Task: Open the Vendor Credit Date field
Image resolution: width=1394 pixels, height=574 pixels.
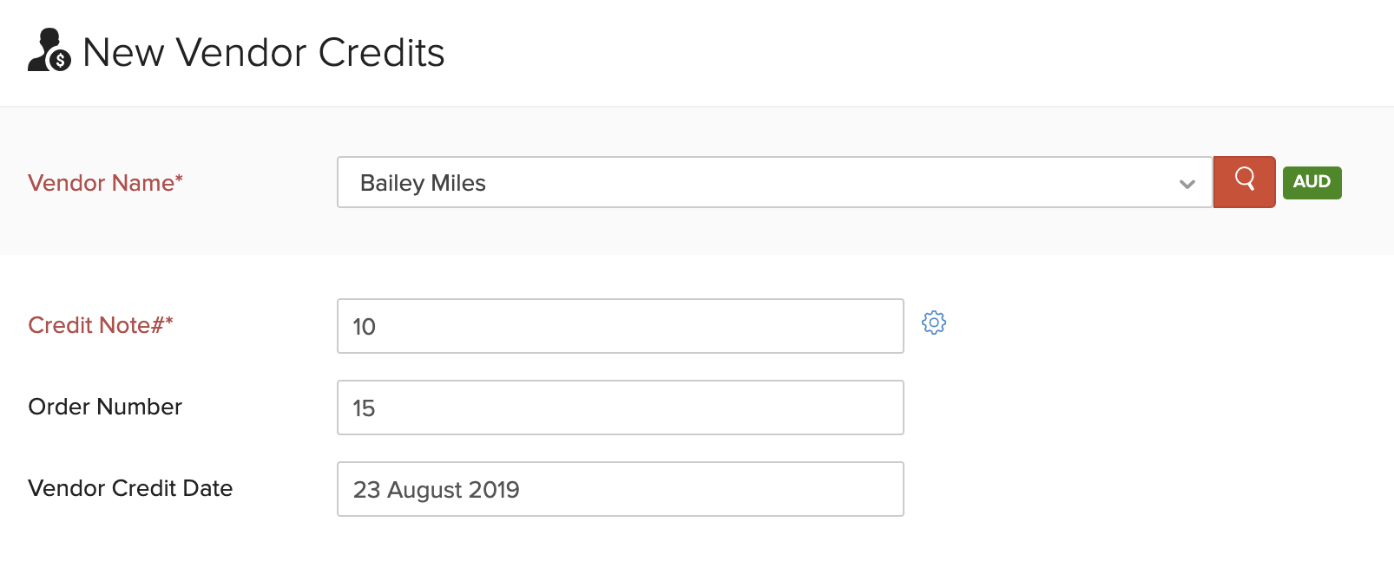Action: tap(620, 489)
